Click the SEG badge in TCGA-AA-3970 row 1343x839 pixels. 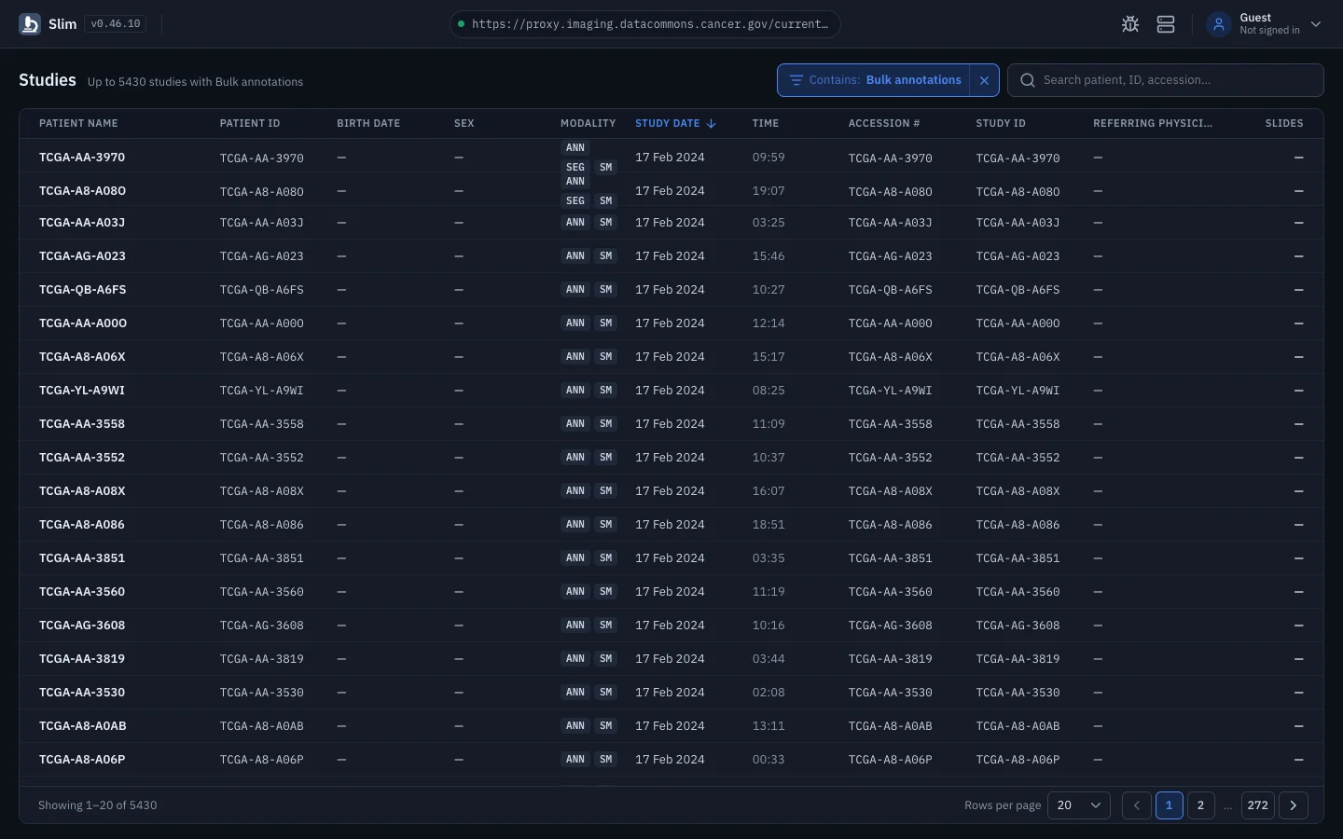tap(575, 168)
